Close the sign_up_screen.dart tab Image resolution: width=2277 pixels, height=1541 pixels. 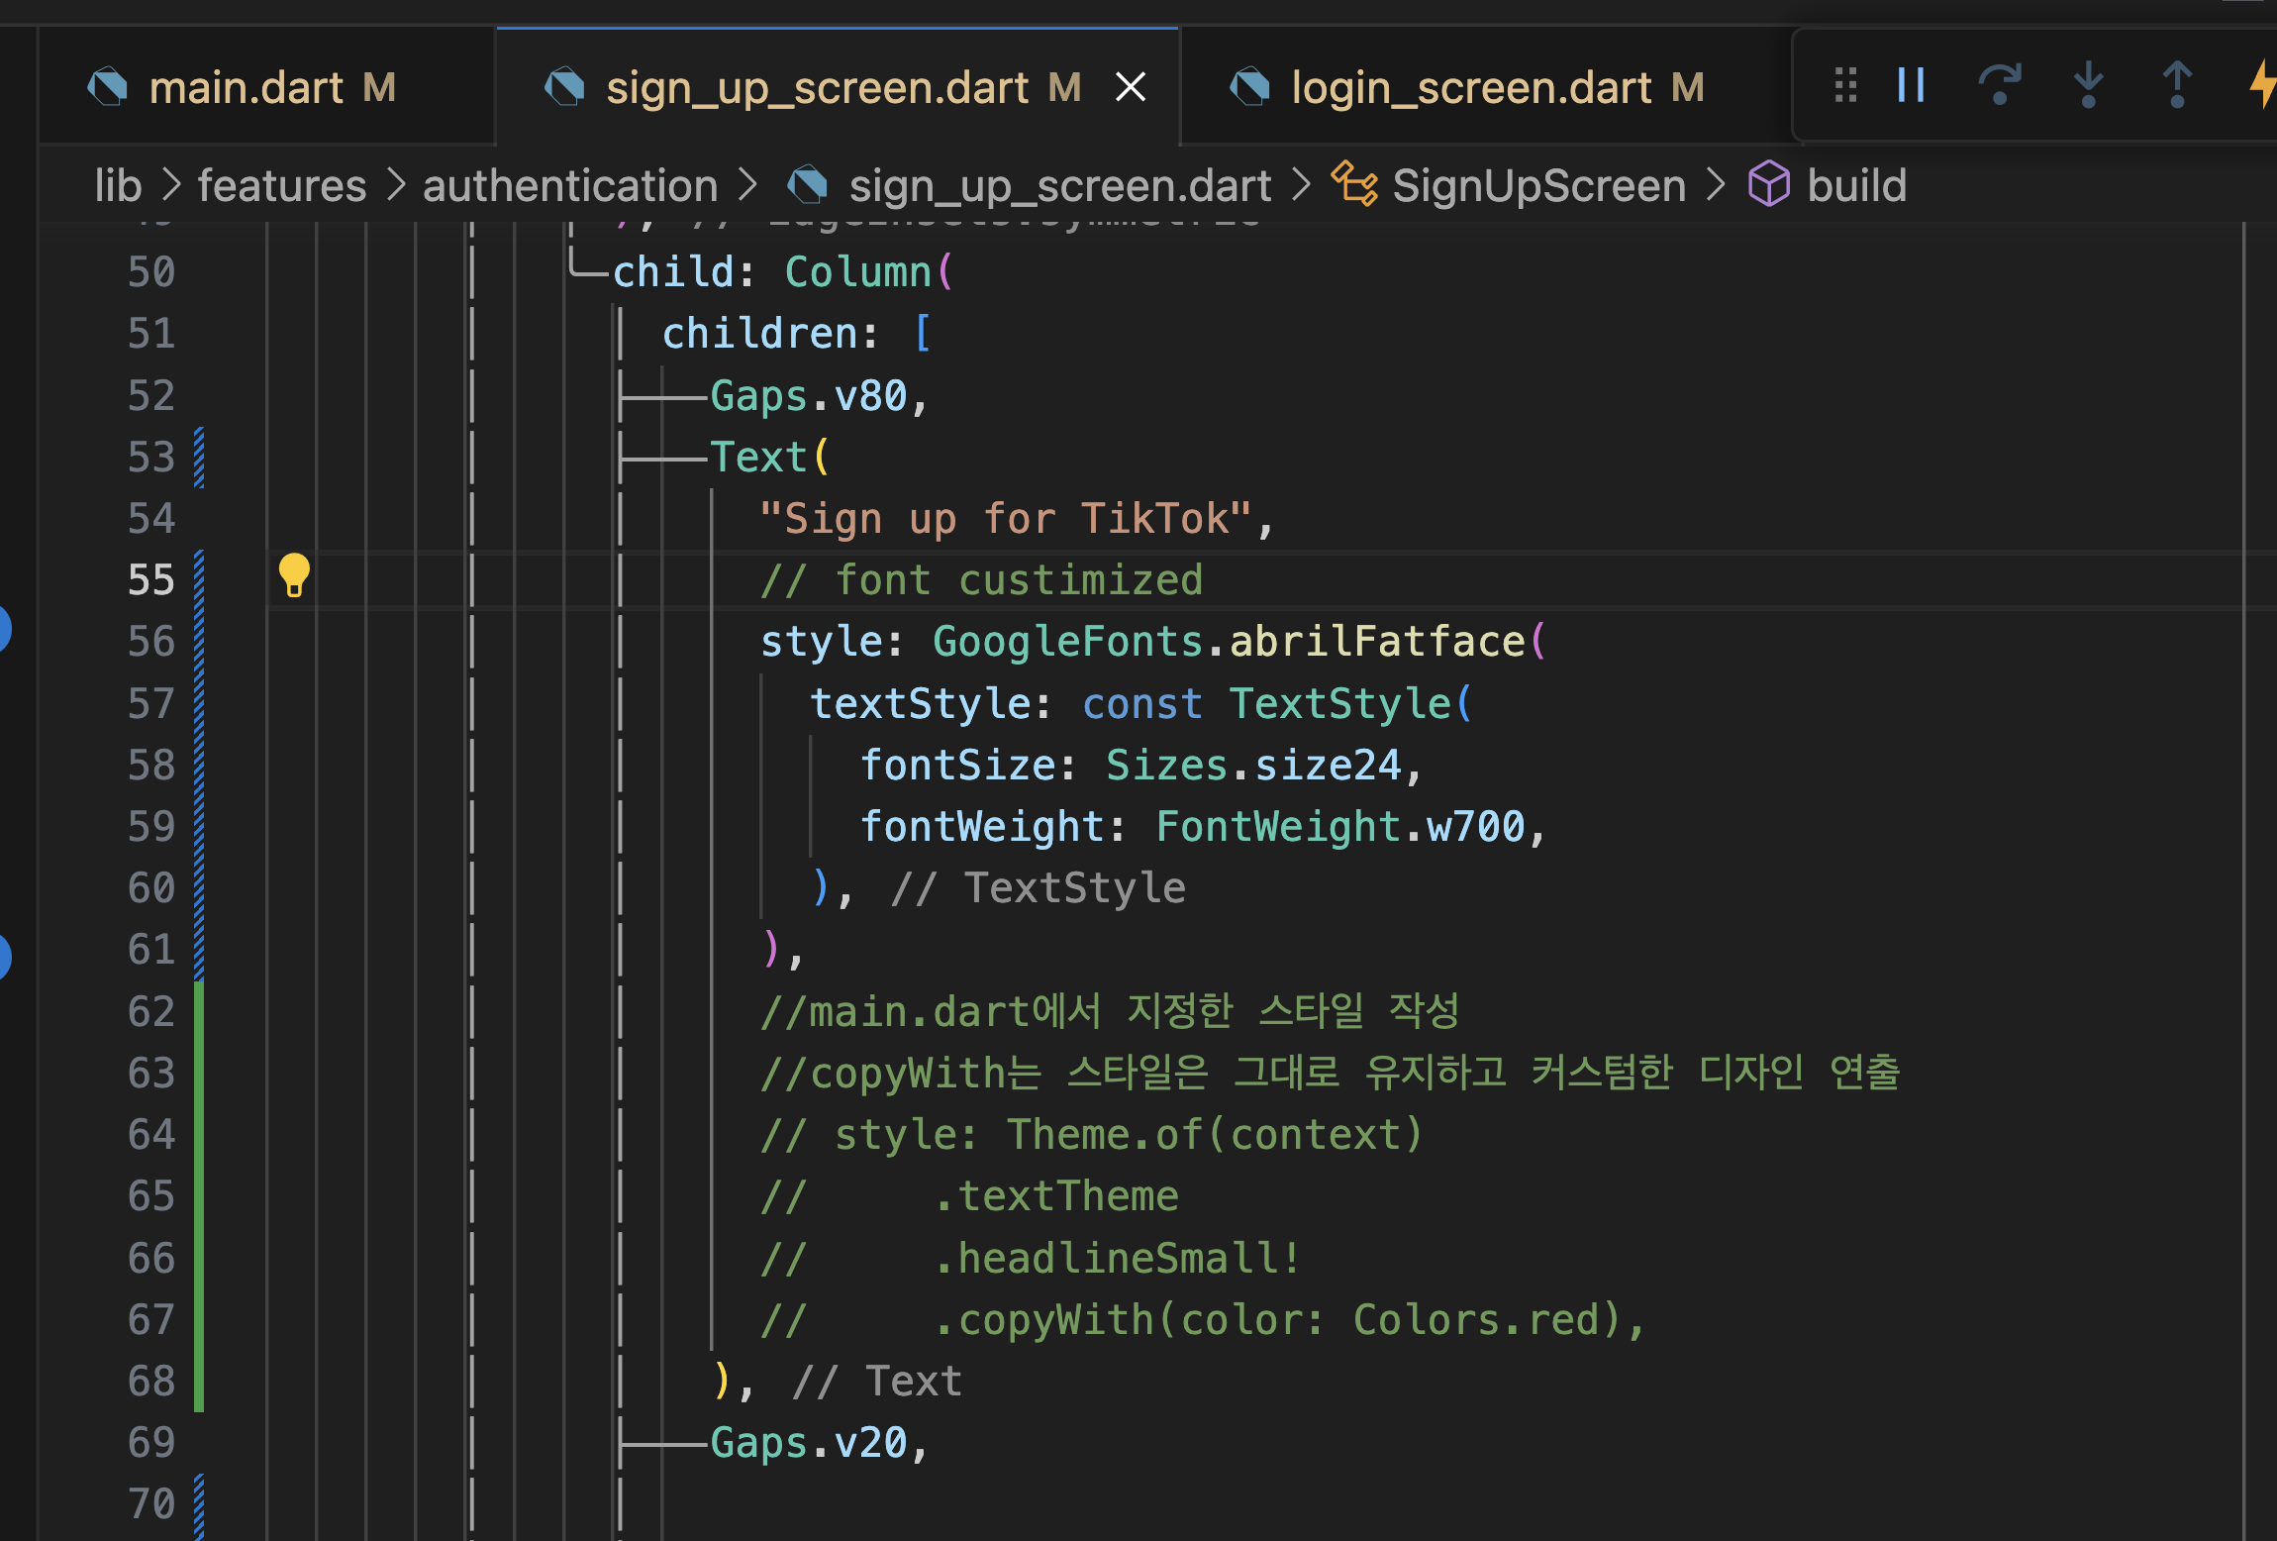point(1131,87)
